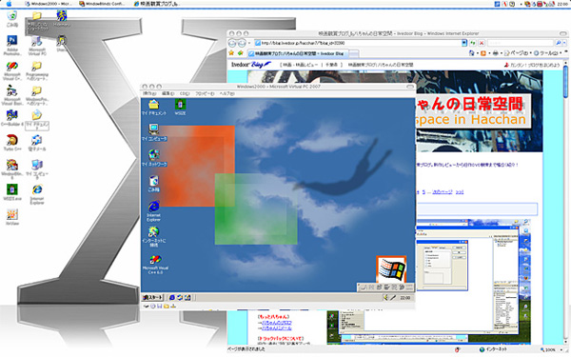
Task: Click the IE refresh button
Action: coord(473,43)
